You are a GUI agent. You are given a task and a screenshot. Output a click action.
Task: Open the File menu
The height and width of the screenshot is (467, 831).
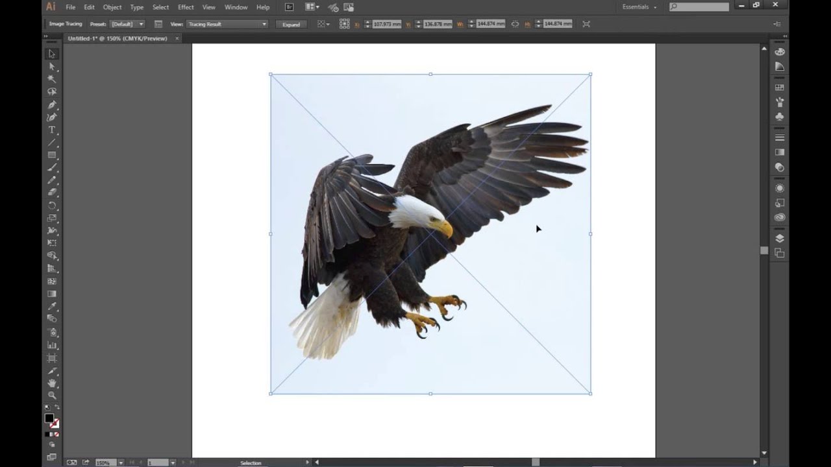point(70,7)
